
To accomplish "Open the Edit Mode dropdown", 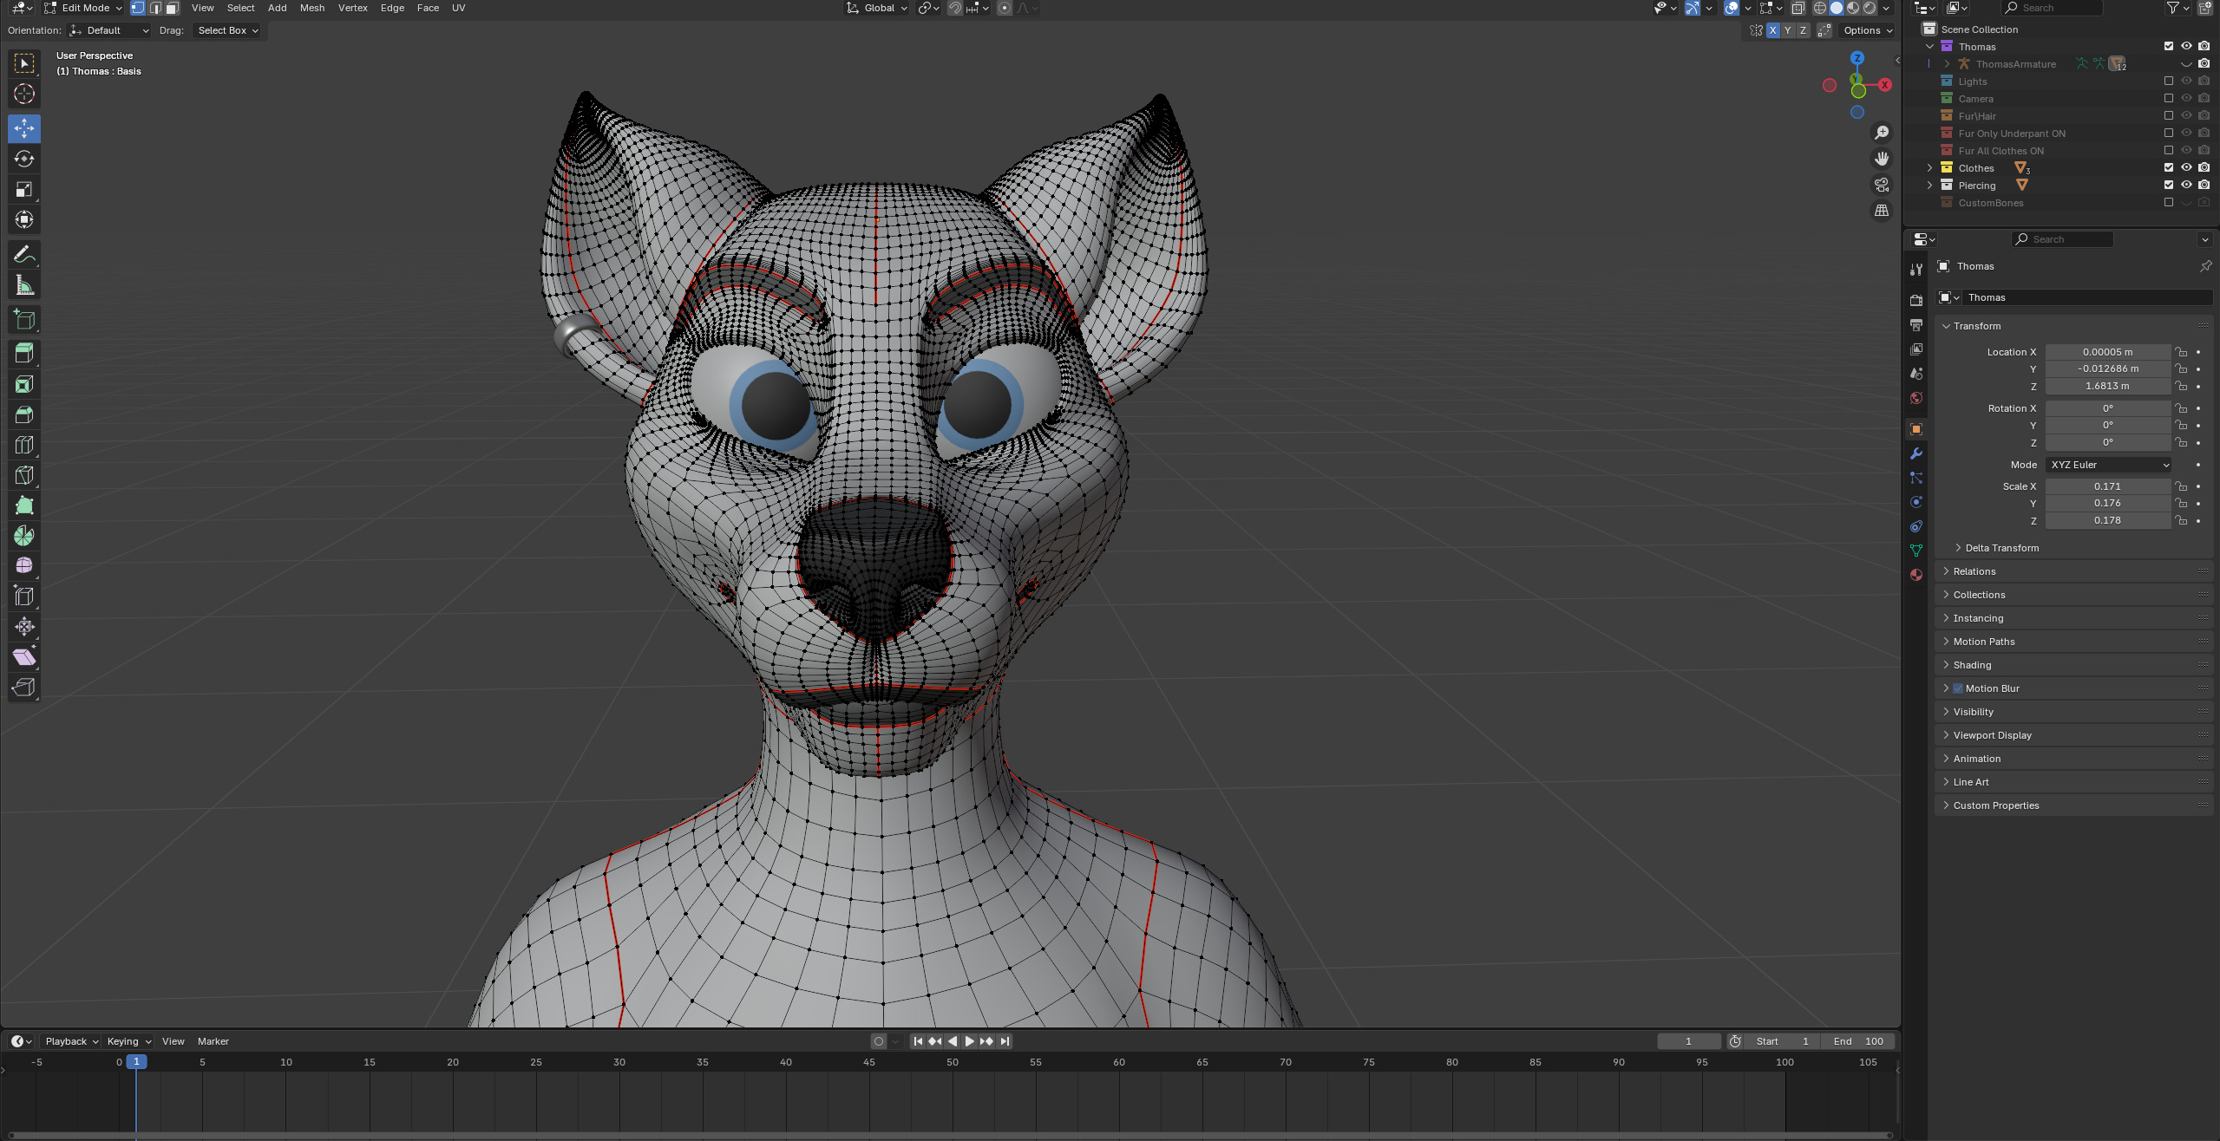I will click(83, 8).
